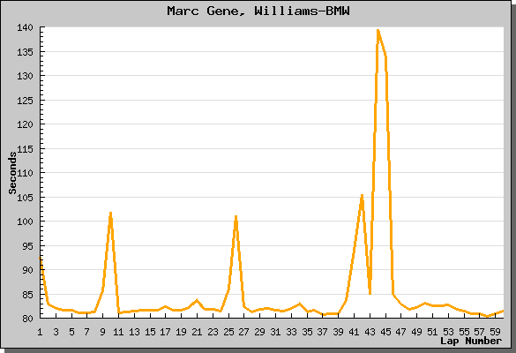Click the x-axis label 59
This screenshot has width=516, height=353.
(495, 332)
